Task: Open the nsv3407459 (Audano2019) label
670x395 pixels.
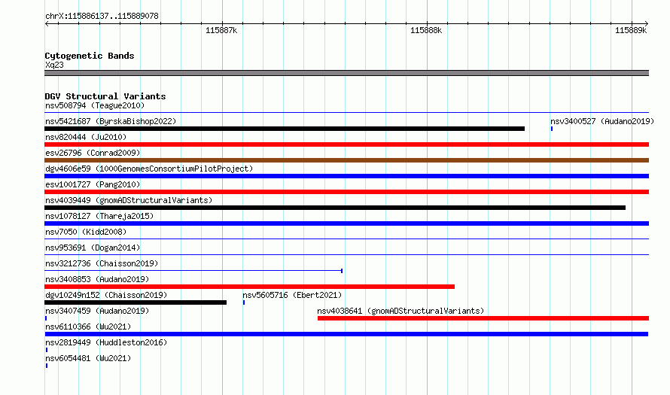Action: tap(97, 311)
